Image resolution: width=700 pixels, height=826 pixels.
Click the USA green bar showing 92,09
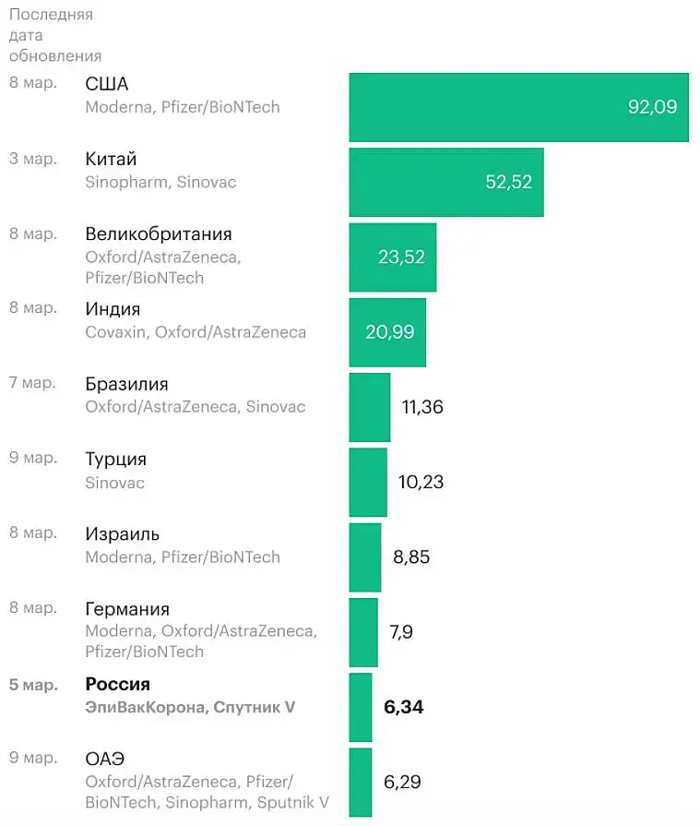pyautogui.click(x=518, y=107)
